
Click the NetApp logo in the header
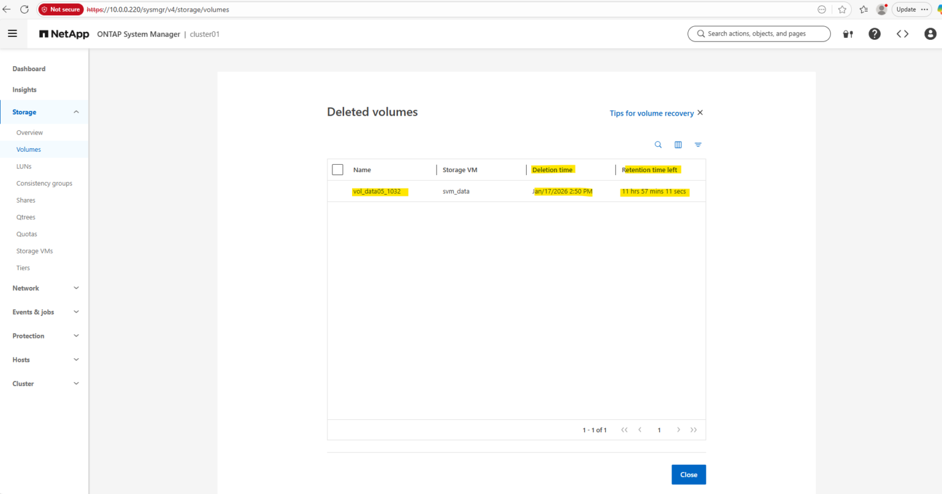pos(64,34)
